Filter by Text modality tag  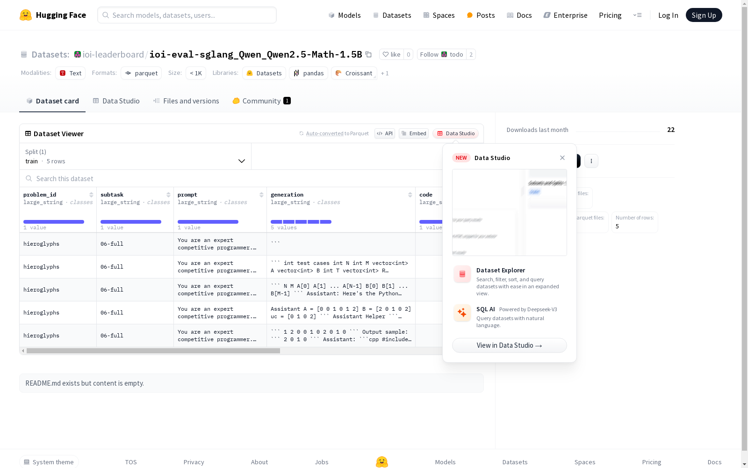tap(71, 73)
